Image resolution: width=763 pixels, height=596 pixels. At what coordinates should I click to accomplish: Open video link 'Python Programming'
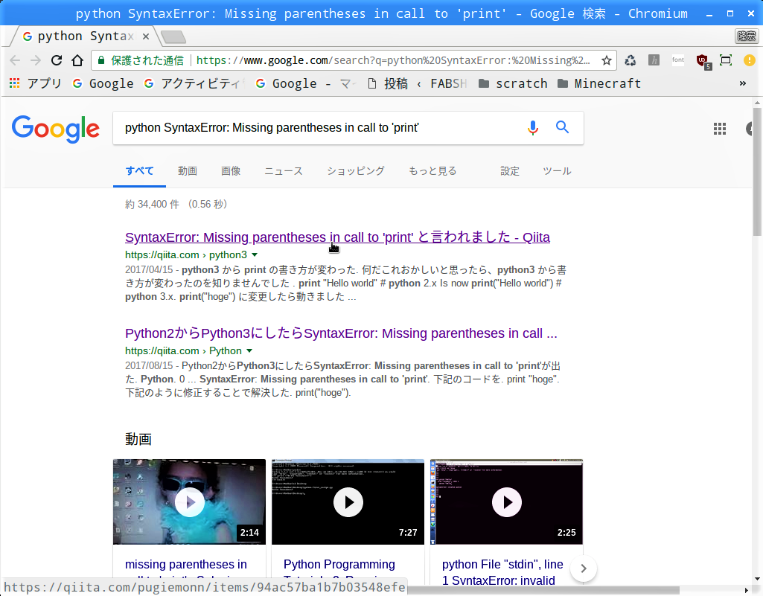click(x=339, y=564)
